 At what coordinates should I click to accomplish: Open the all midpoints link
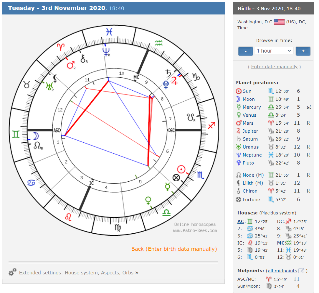pos(282,271)
